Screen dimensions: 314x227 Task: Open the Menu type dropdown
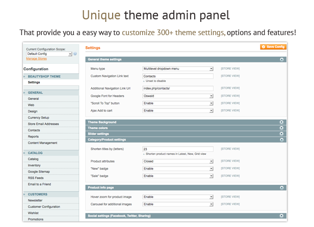tap(178, 68)
